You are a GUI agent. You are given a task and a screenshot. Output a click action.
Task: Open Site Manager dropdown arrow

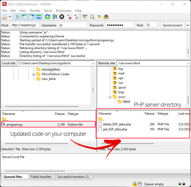pyautogui.click(x=10, y=17)
